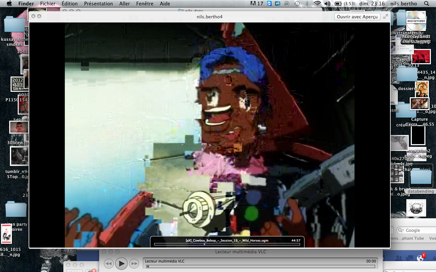Open the Fenêtre menu

click(x=145, y=4)
